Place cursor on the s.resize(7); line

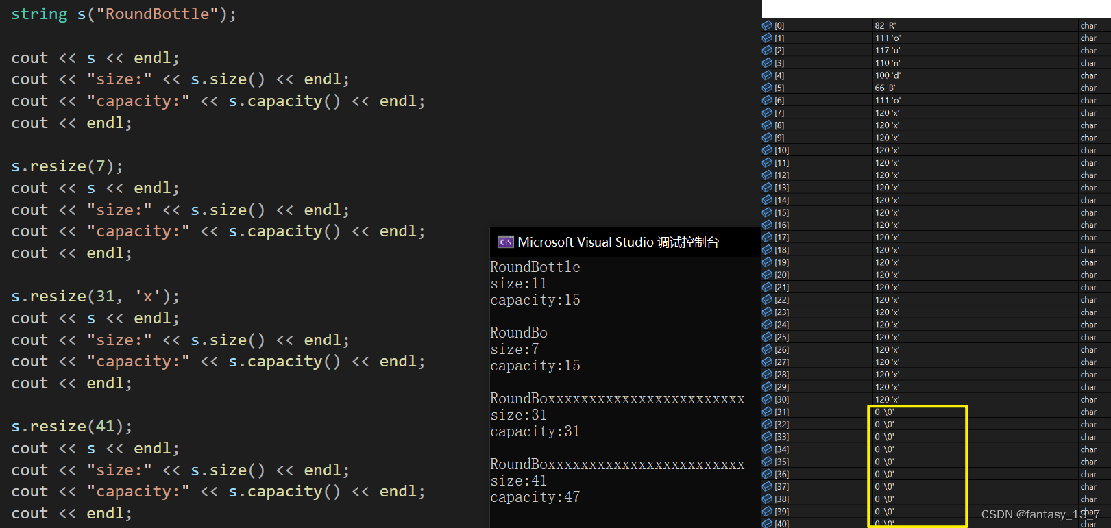66,166
